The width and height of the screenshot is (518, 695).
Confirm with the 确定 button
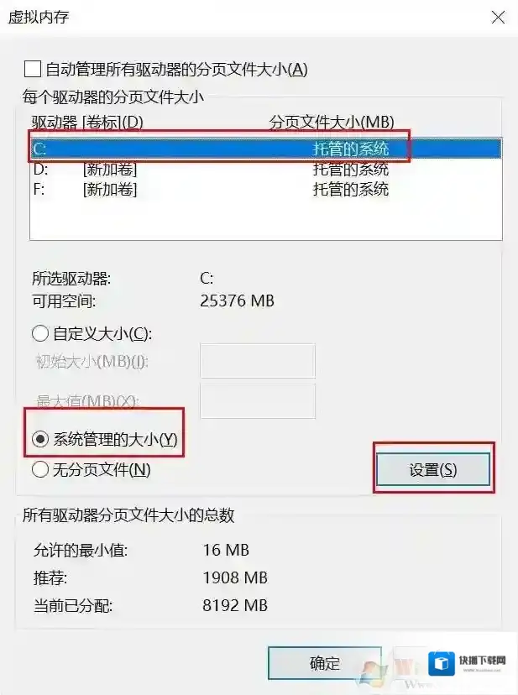(x=325, y=663)
